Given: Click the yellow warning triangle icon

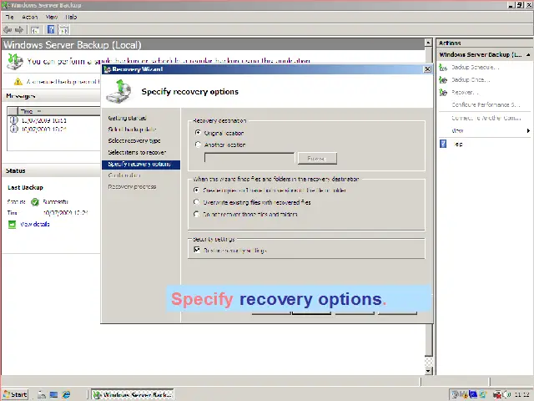Looking at the screenshot, I should click(18, 82).
